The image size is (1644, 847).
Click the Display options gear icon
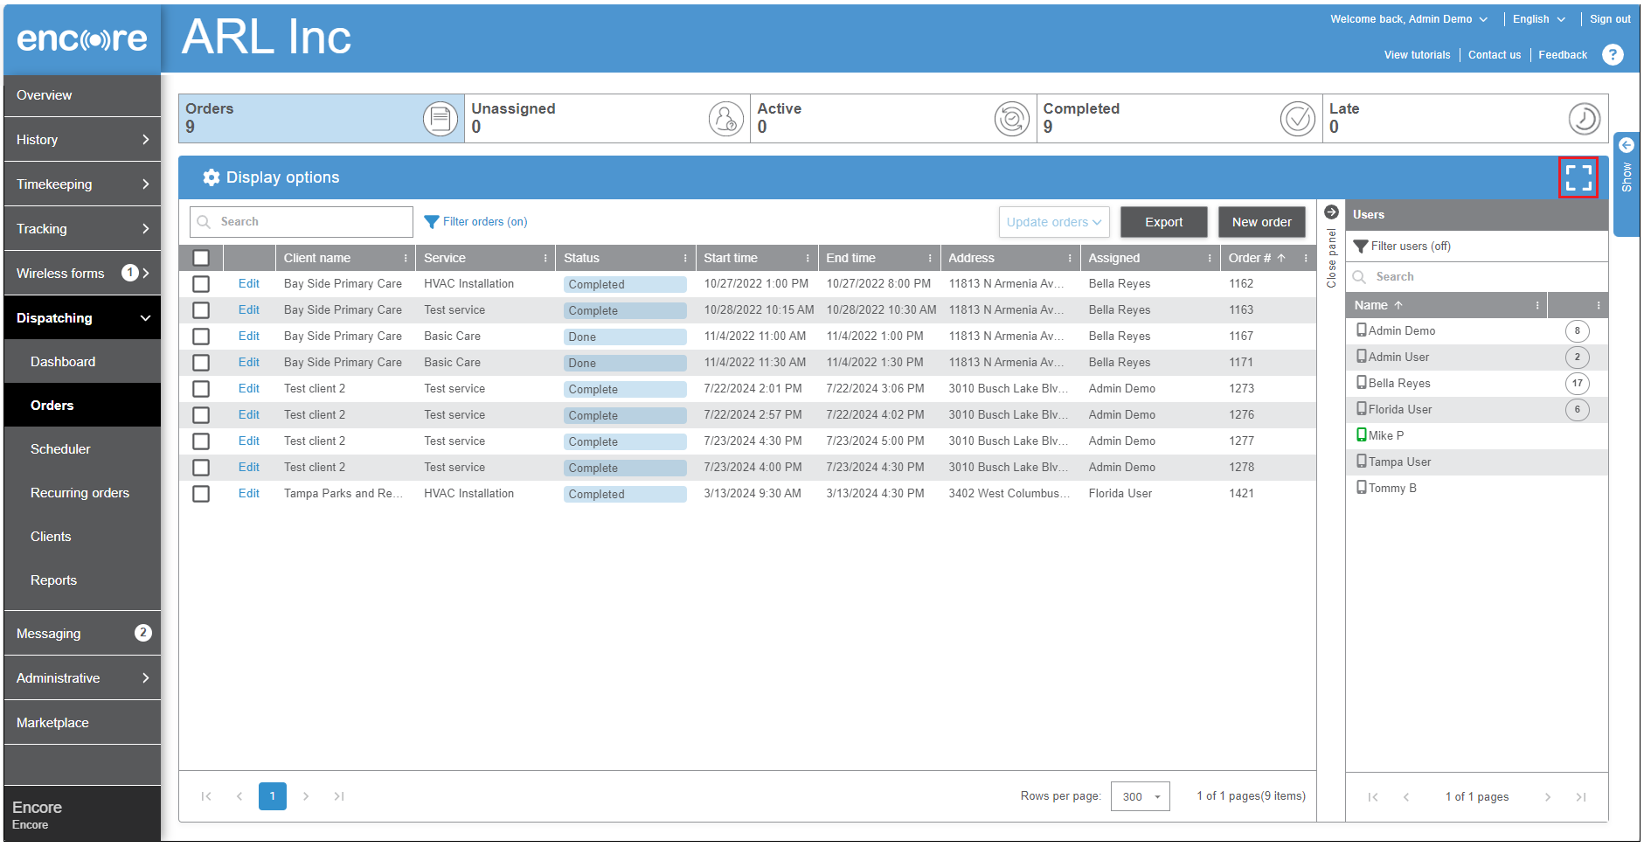pyautogui.click(x=211, y=177)
